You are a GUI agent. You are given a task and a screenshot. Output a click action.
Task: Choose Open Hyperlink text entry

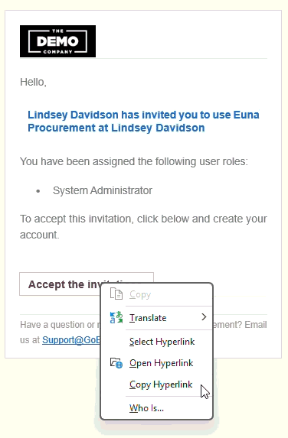coord(161,363)
